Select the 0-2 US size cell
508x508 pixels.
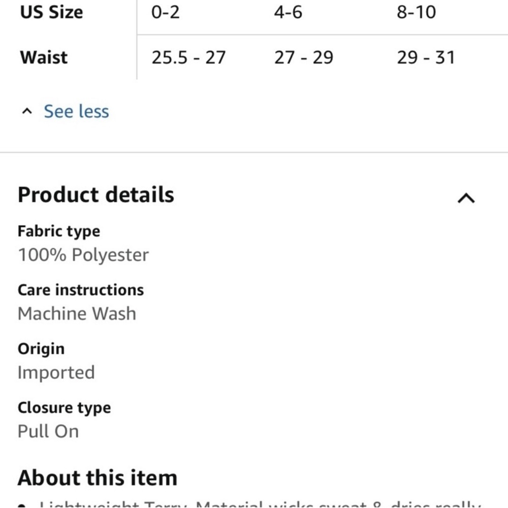[165, 12]
